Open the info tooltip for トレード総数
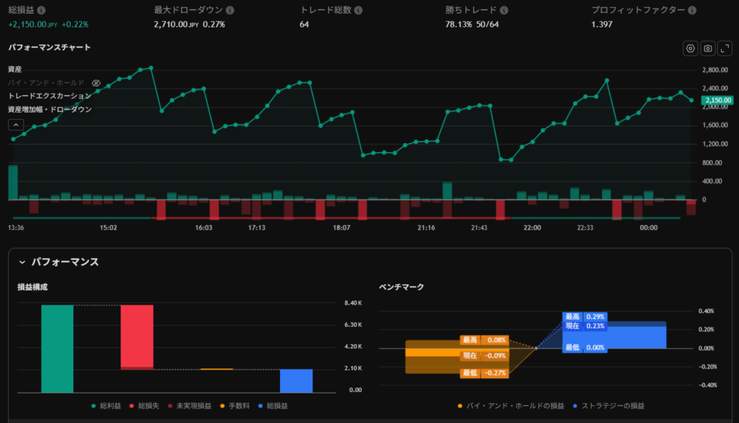Image resolution: width=739 pixels, height=423 pixels. (359, 11)
